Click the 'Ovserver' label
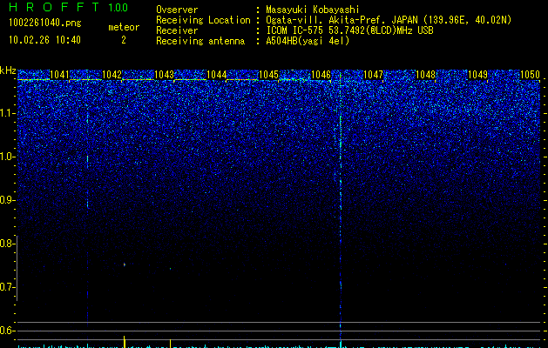Image resolution: width=548 pixels, height=348 pixels. point(177,10)
